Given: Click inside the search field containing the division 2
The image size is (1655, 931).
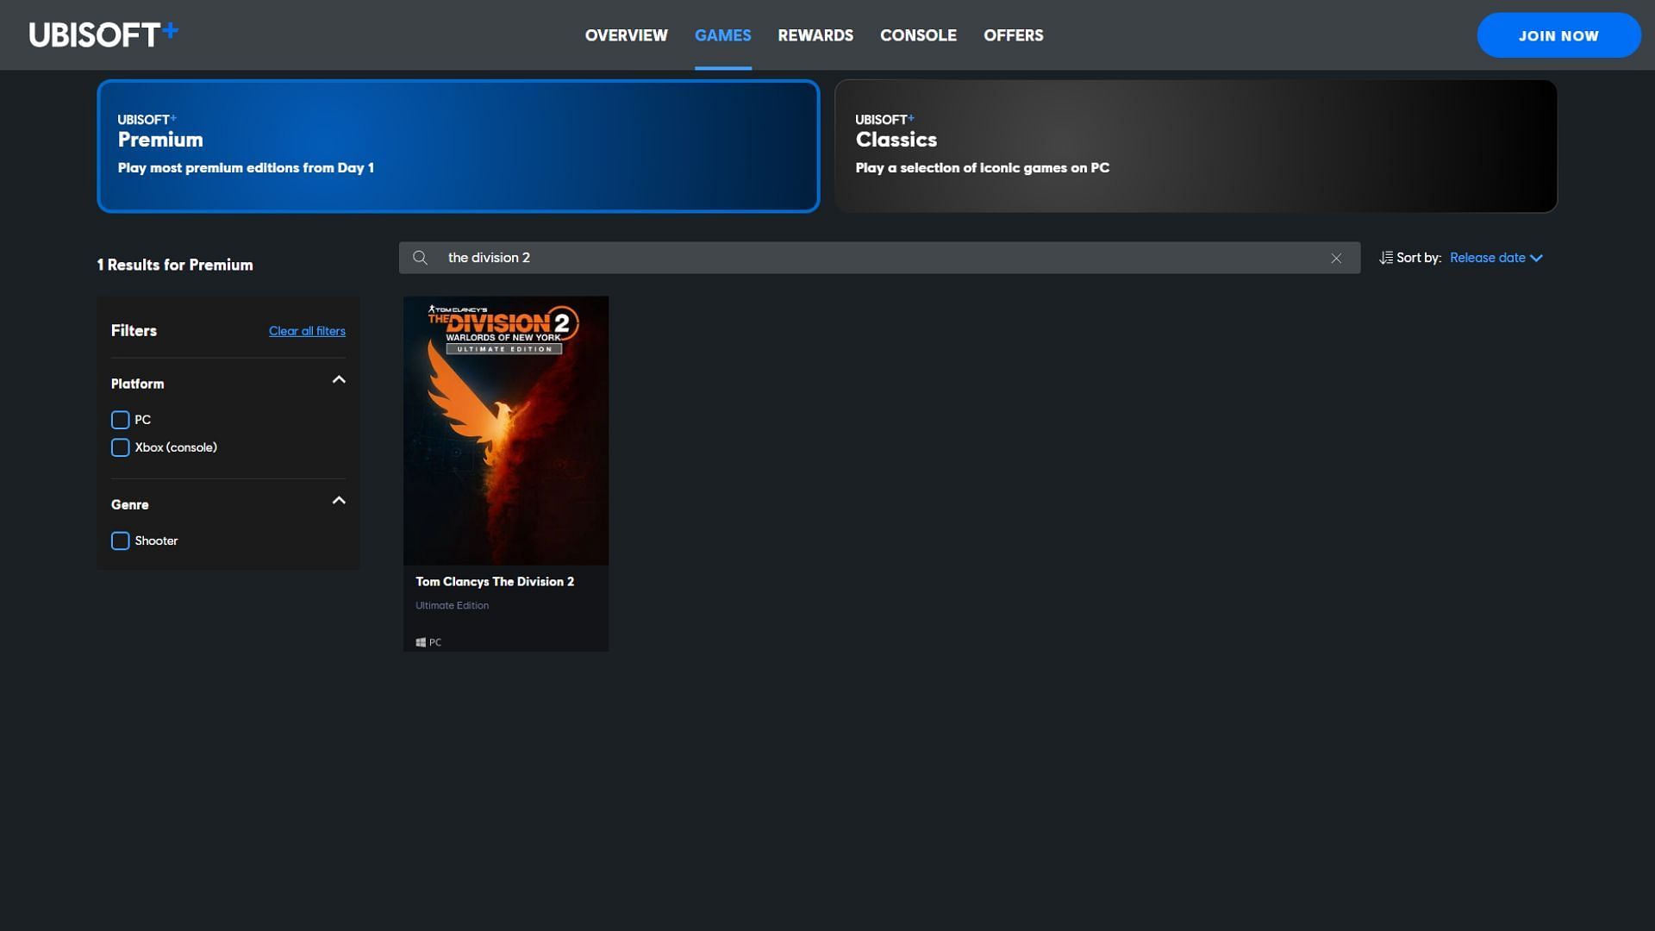Looking at the screenshot, I should pos(879,258).
